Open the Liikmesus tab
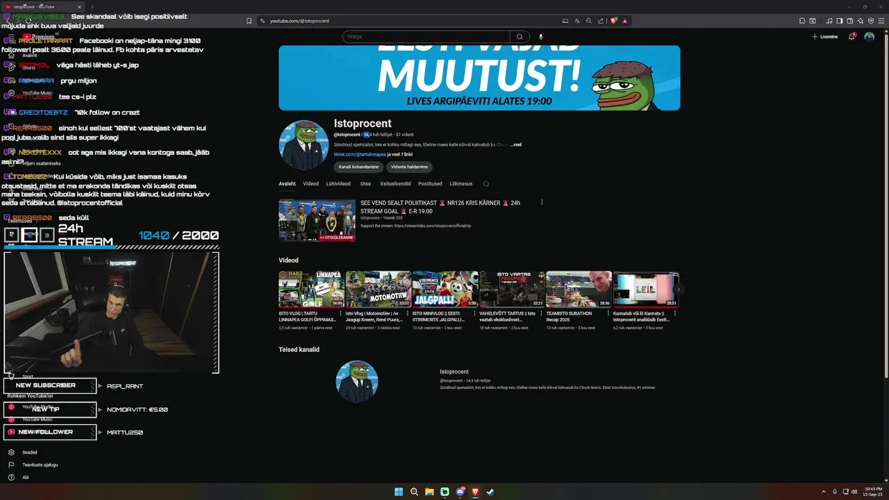Viewport: 889px width, 500px height. (461, 184)
